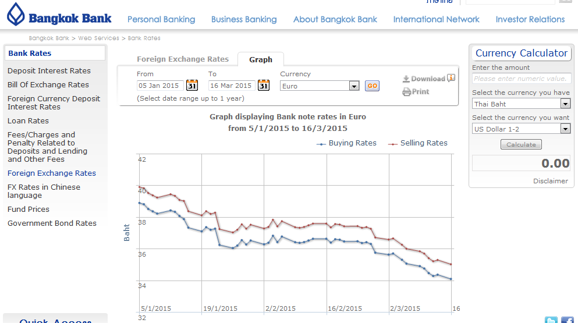Screen dimensions: 578x323
Task: Click the Download icon
Action: tap(406, 79)
